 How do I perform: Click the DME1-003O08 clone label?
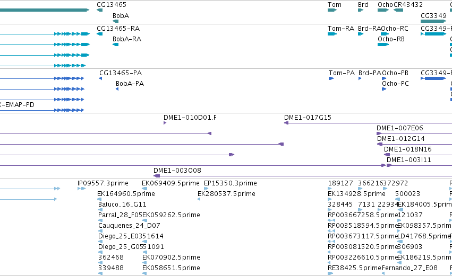177,171
